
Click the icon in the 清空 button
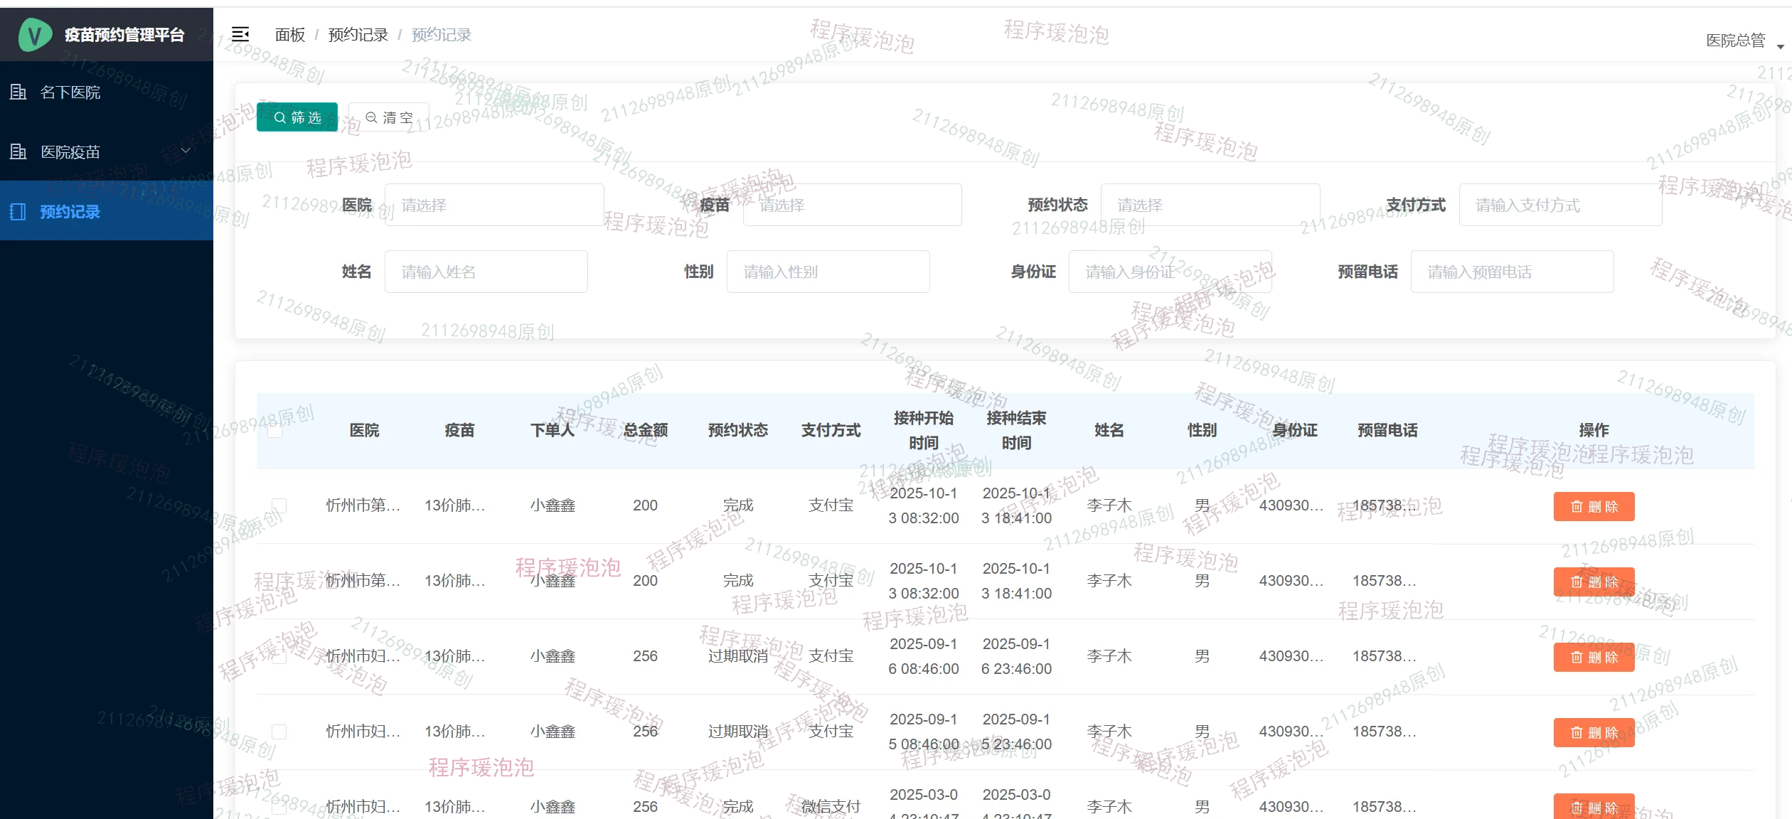(x=371, y=117)
